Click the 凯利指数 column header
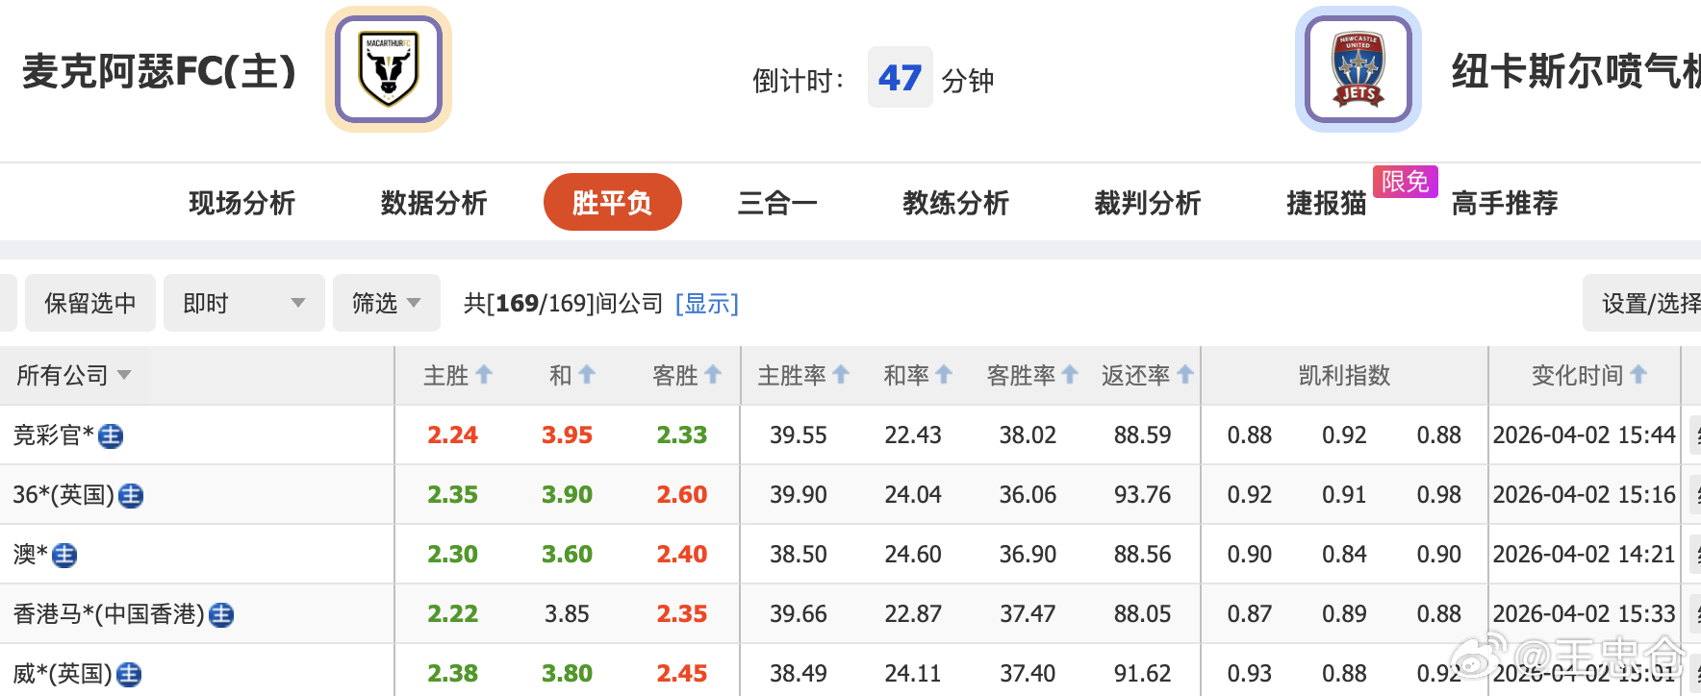 1344,375
